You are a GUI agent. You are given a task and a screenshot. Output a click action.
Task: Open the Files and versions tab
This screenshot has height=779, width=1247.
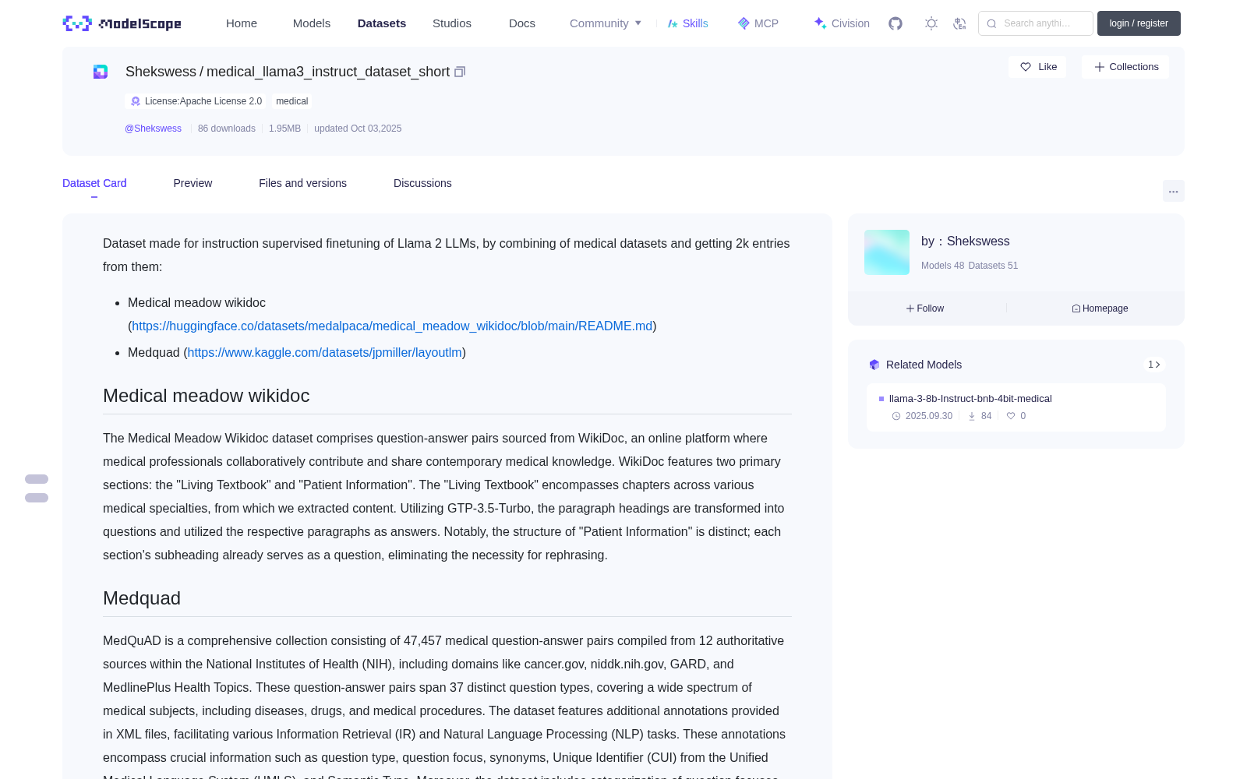302,183
